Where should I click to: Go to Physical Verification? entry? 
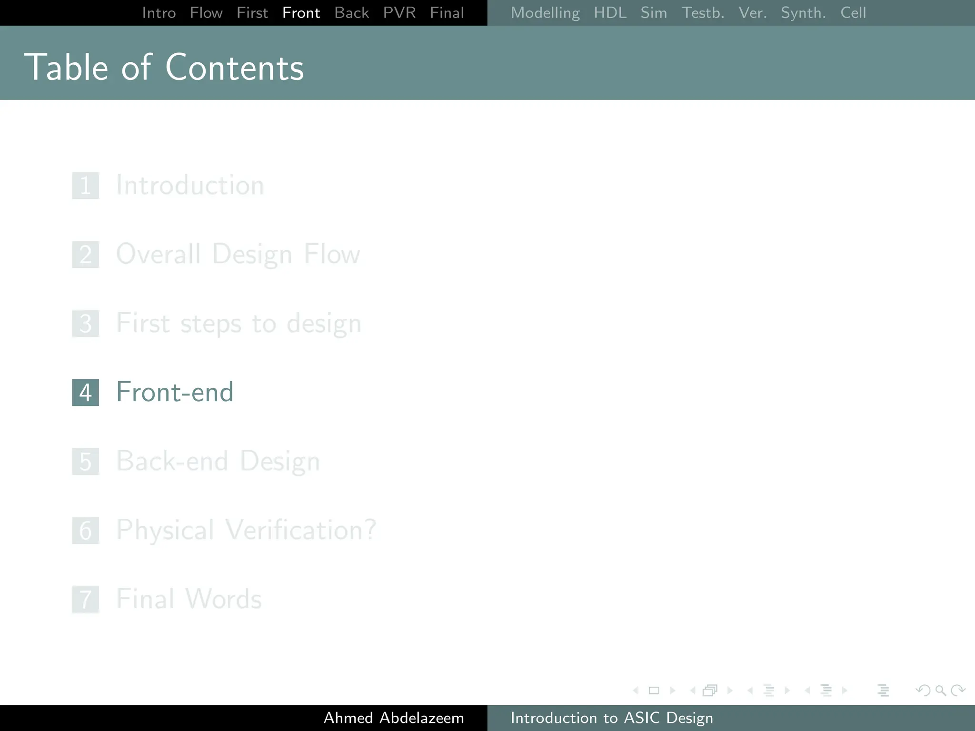(247, 530)
